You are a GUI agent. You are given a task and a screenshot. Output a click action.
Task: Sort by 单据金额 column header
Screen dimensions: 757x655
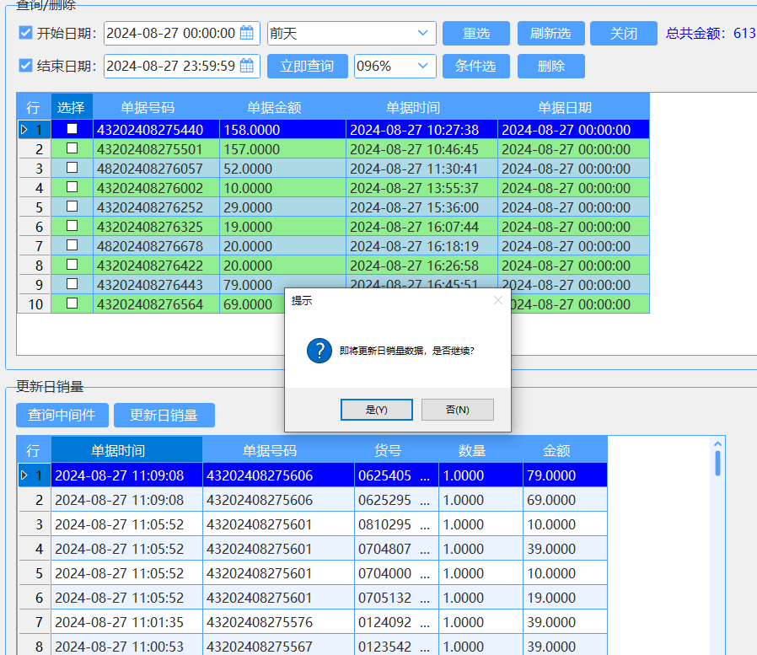pos(274,107)
